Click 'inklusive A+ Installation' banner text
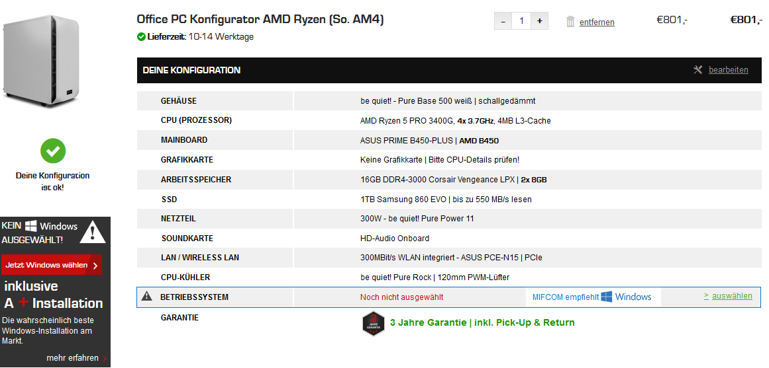 [53, 295]
